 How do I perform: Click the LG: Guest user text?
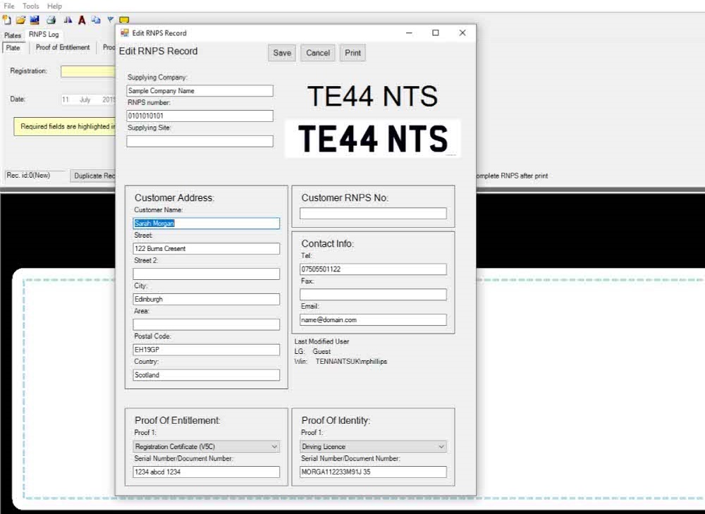point(312,351)
